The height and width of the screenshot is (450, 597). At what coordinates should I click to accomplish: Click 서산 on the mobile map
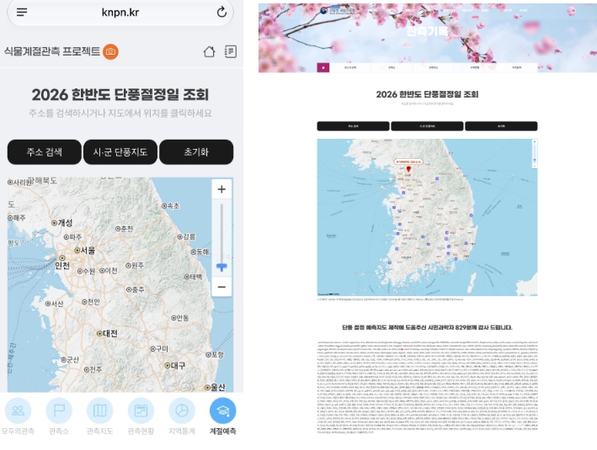(x=54, y=304)
